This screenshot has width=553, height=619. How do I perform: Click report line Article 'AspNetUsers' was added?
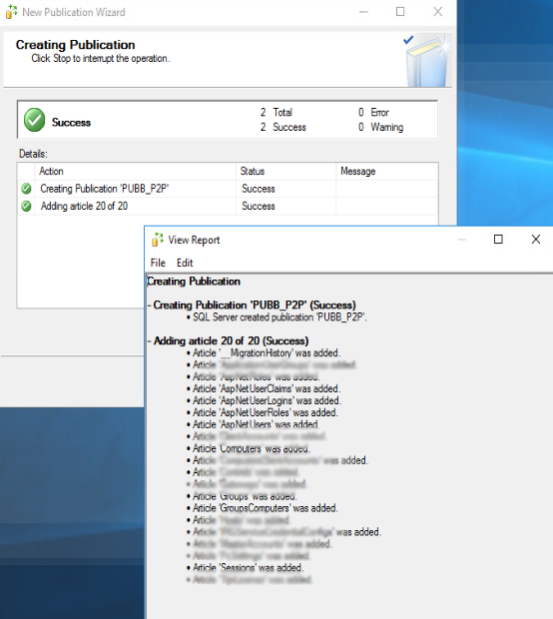click(x=256, y=424)
